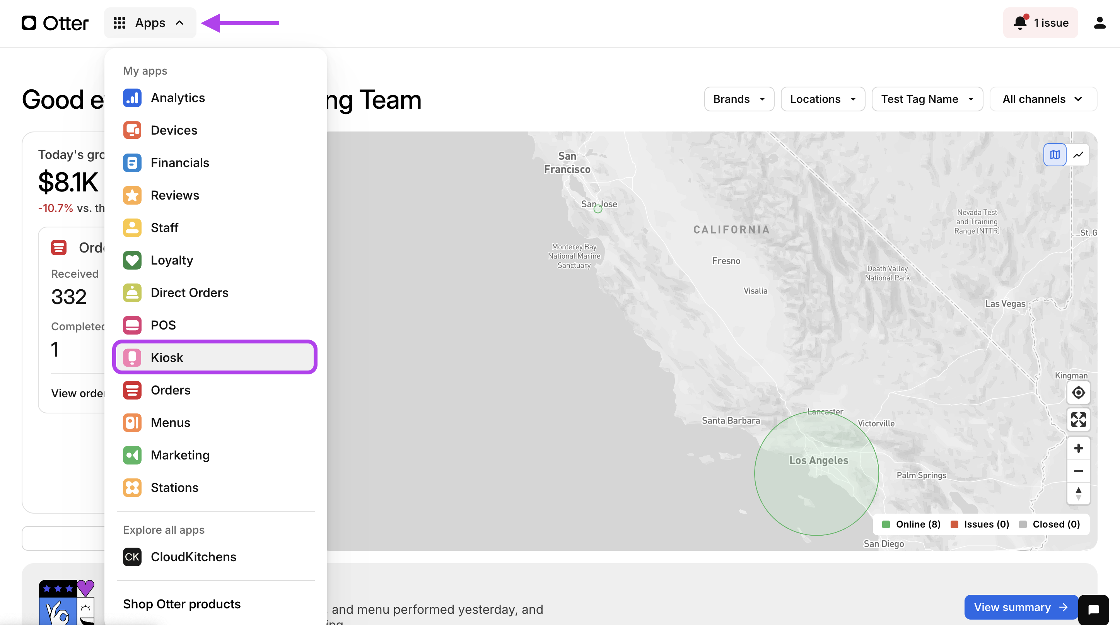Reset map compass bearing

[1078, 494]
